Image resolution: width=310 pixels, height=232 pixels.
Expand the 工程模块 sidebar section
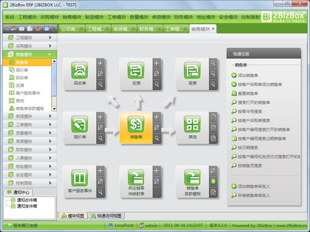point(30,38)
